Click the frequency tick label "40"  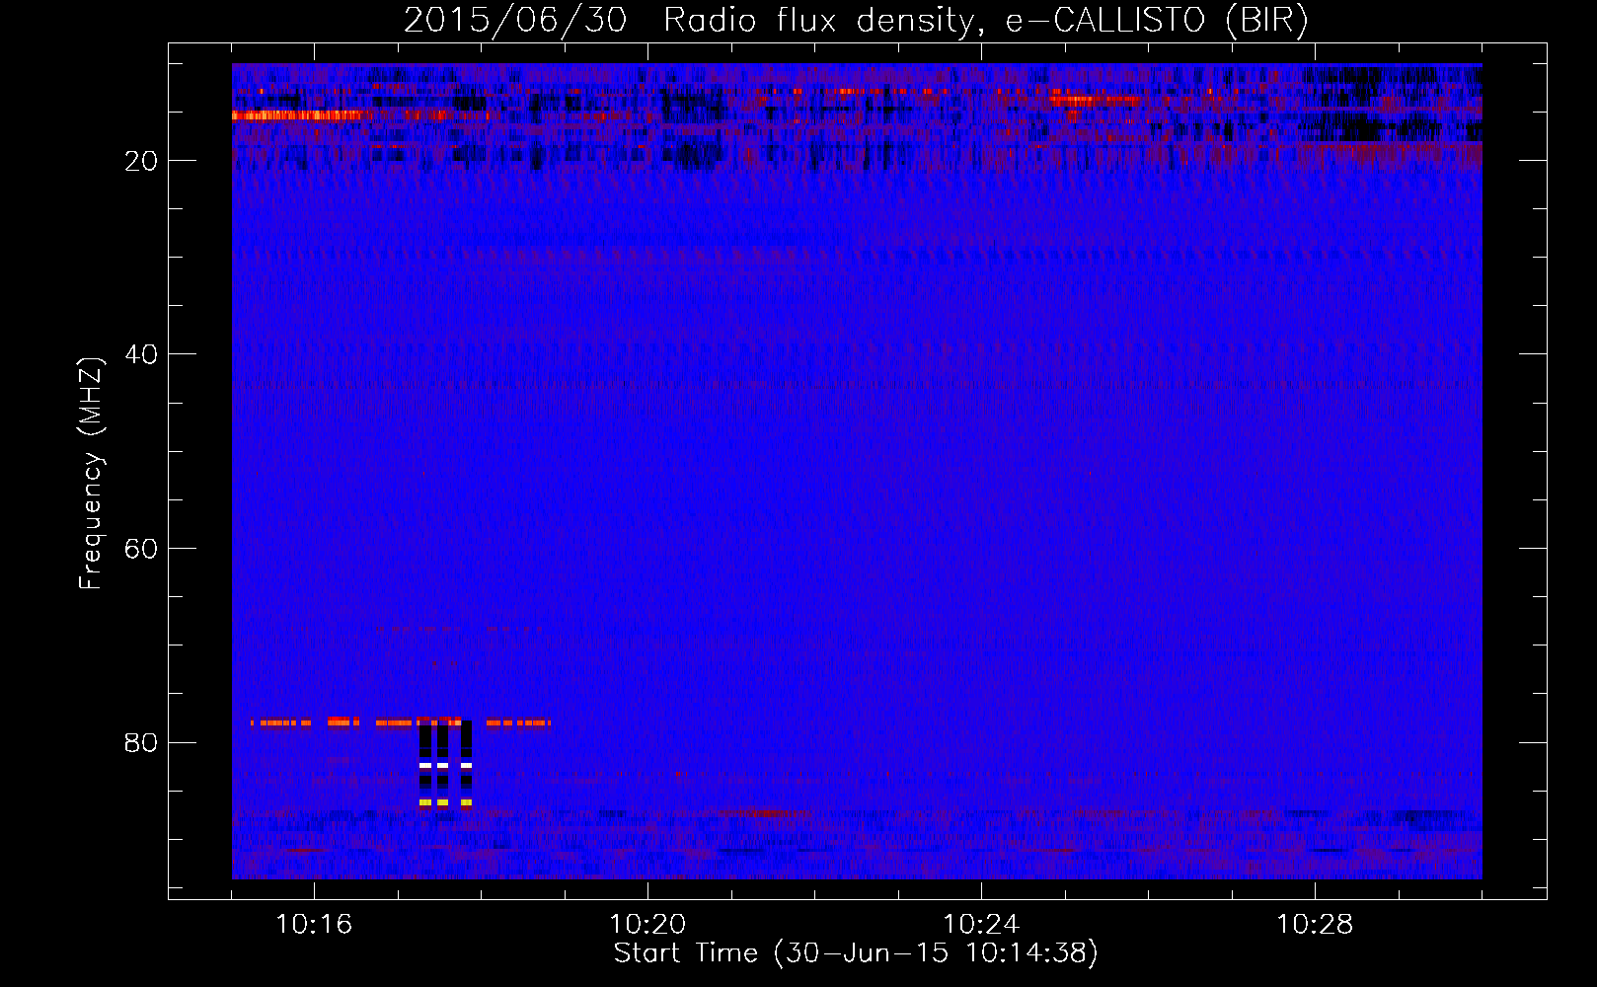point(141,354)
